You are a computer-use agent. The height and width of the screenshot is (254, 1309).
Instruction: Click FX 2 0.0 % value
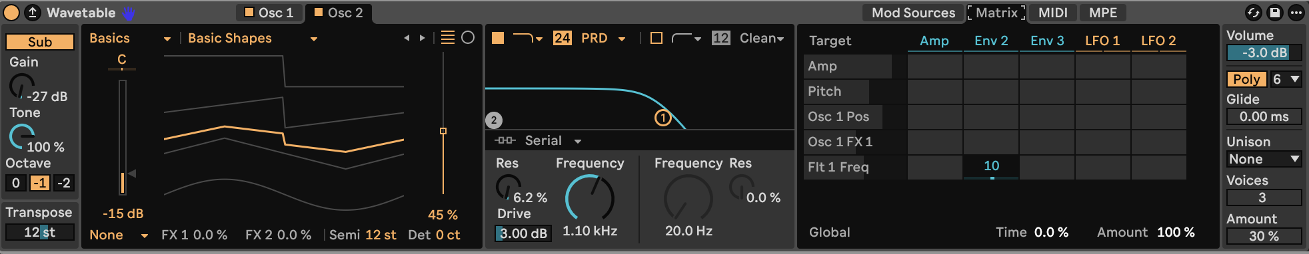[x=294, y=235]
